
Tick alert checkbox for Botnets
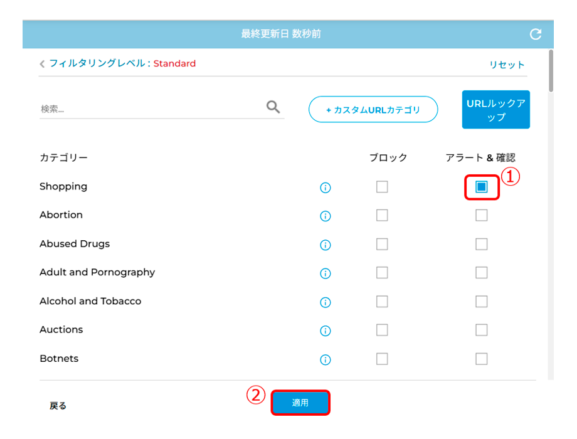point(481,359)
